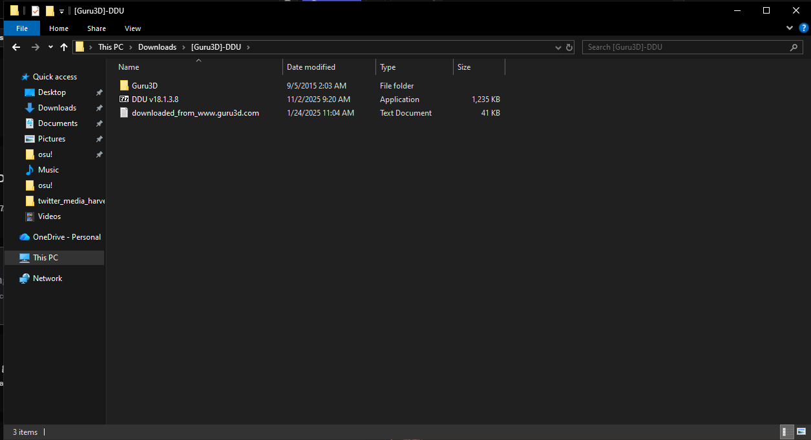Expand the chevron after Downloads breadcrumb
The height and width of the screenshot is (440, 811).
click(184, 47)
